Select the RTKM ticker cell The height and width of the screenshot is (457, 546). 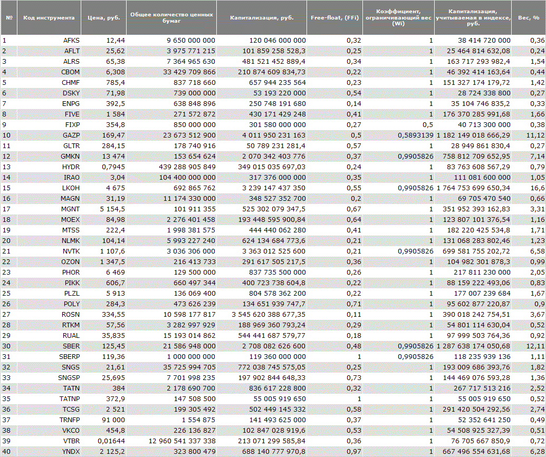click(x=49, y=325)
